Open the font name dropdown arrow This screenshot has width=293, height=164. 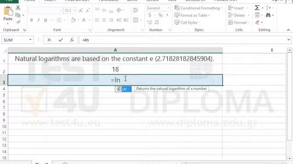click(61, 10)
